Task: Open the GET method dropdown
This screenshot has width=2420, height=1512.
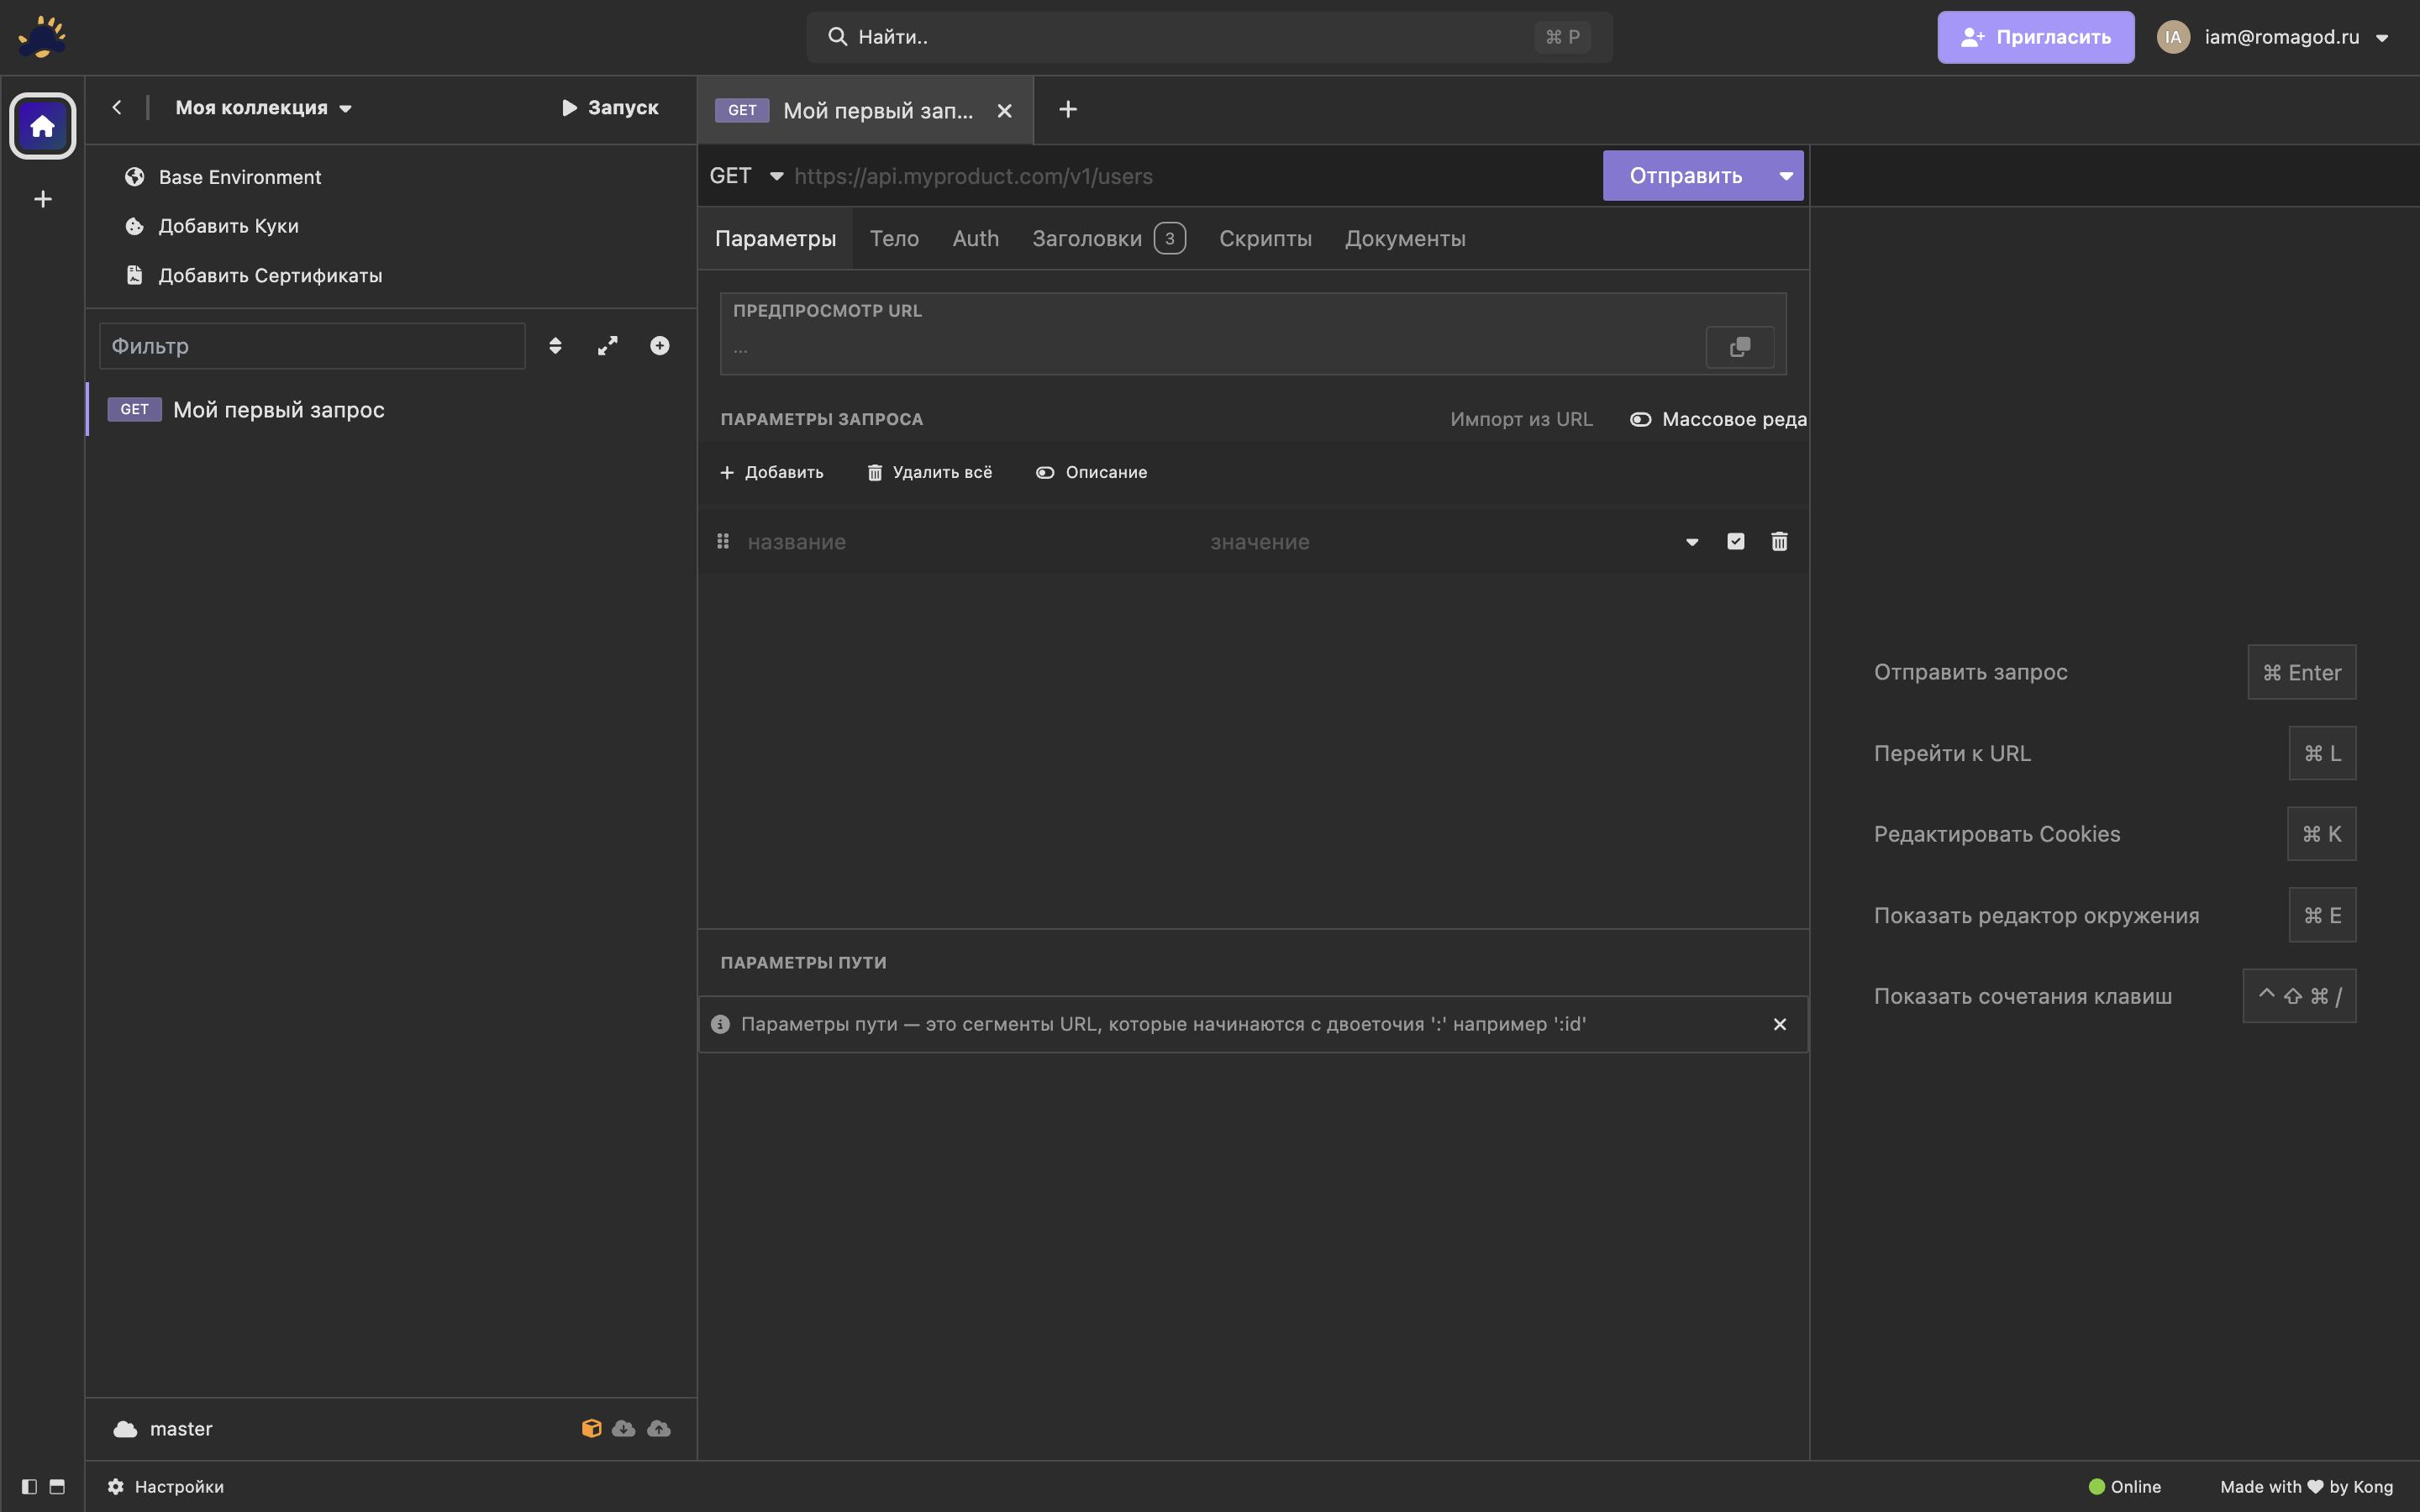Action: point(744,175)
